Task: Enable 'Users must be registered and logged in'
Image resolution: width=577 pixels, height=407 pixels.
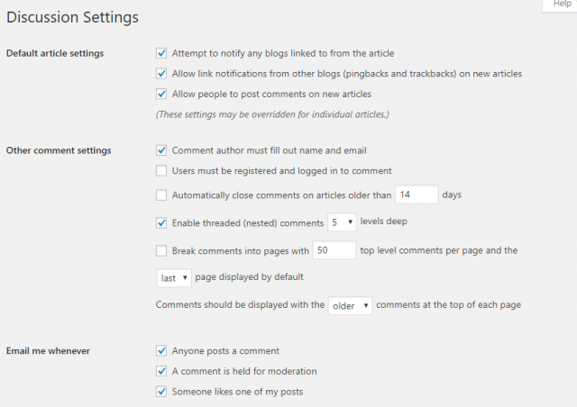Action: 161,170
